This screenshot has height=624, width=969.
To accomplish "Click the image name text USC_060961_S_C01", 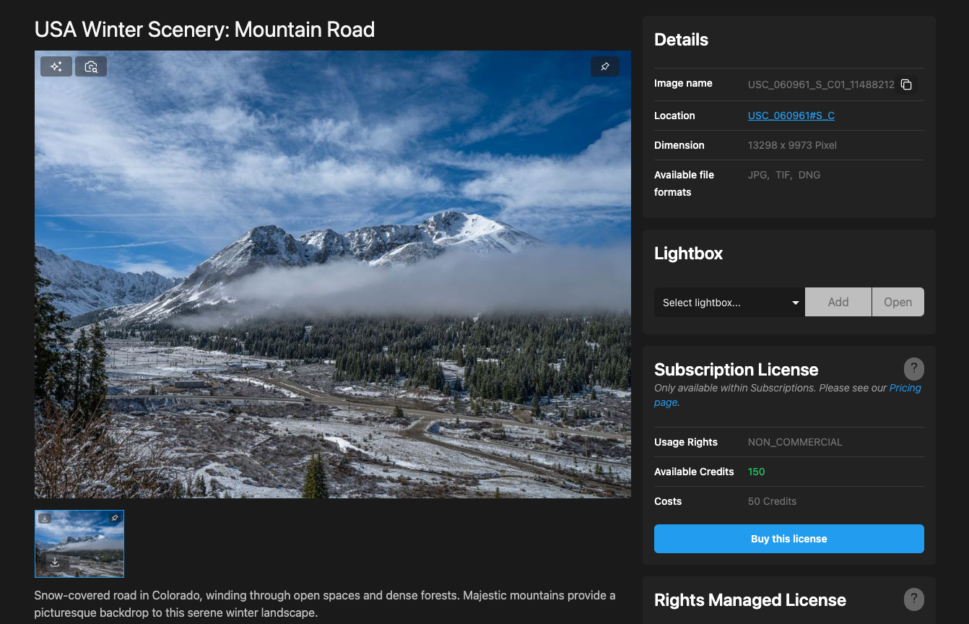I will [x=820, y=84].
